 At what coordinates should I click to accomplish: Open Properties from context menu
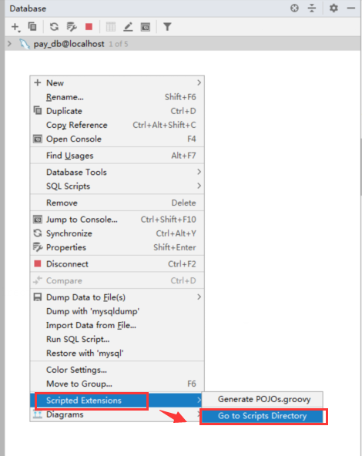point(117,247)
